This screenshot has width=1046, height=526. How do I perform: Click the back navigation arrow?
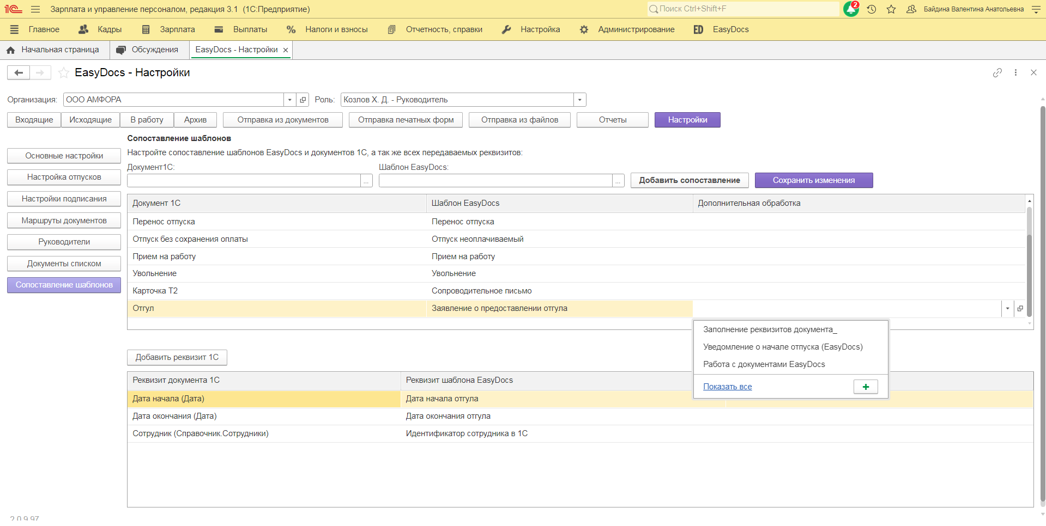point(19,72)
